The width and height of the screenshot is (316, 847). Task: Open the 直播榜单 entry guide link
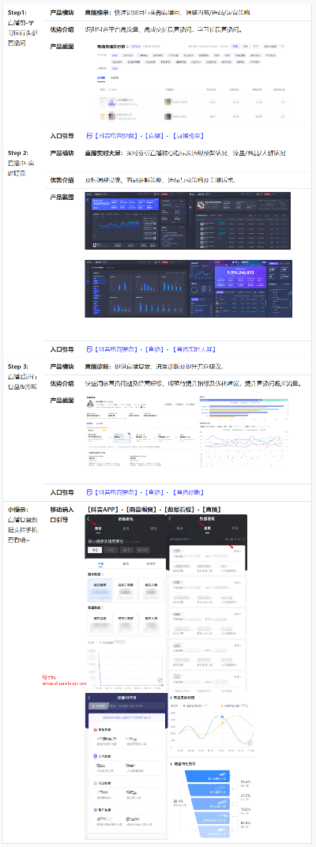pyautogui.click(x=149, y=136)
